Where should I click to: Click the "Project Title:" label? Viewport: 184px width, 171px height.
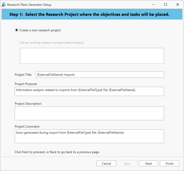pos(23,75)
